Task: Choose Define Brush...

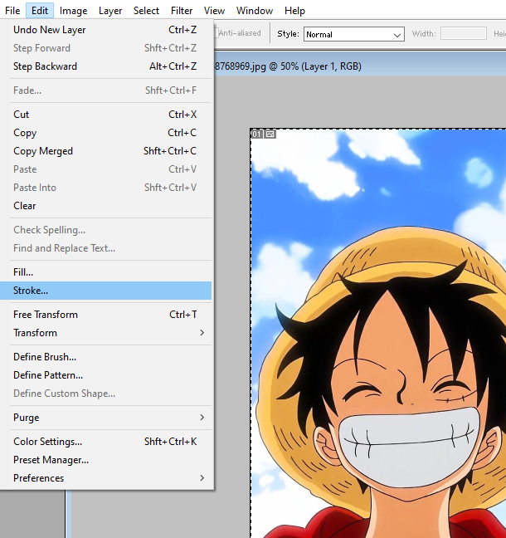Action: pyautogui.click(x=105, y=357)
